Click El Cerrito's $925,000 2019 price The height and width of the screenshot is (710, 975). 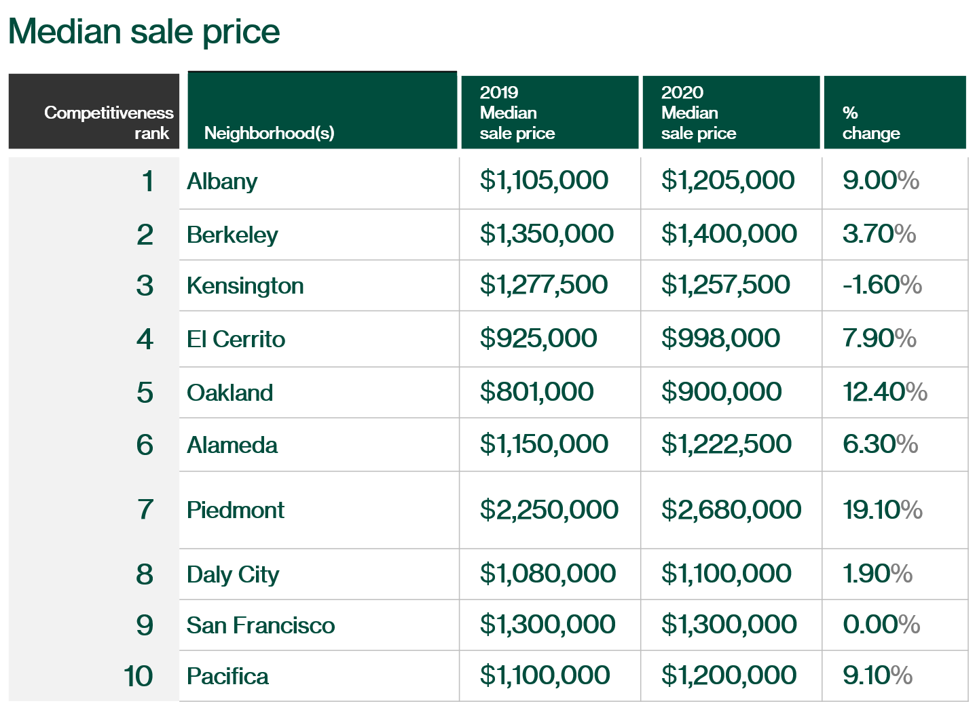click(538, 338)
